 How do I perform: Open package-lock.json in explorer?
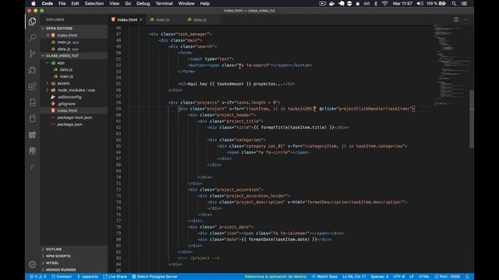[75, 117]
